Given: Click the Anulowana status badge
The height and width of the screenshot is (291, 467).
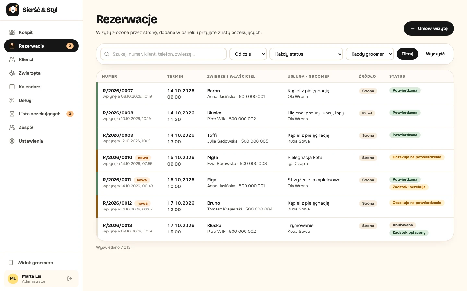Looking at the screenshot, I should point(403,225).
